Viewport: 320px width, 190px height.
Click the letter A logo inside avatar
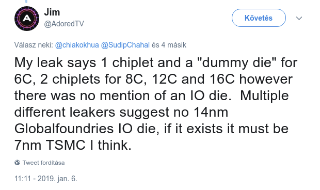[x=27, y=19]
